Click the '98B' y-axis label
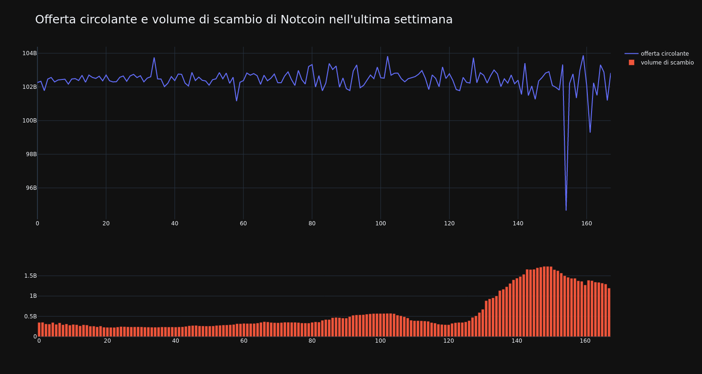This screenshot has height=374, width=702. (31, 154)
